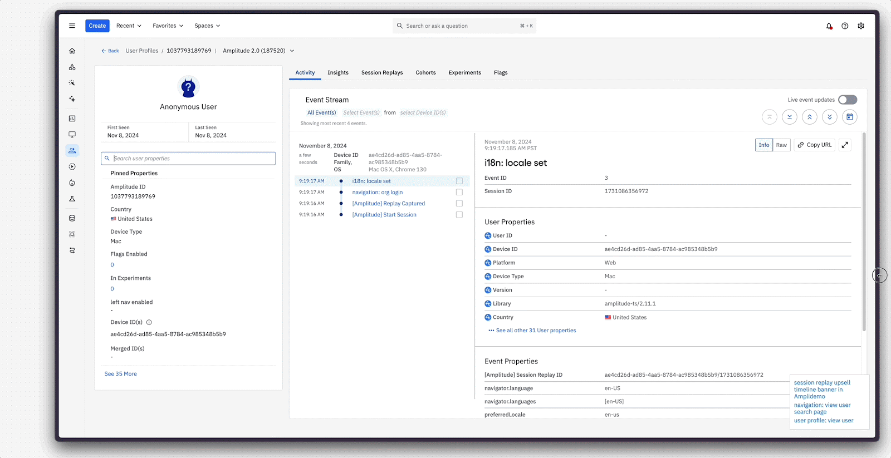Open the monitor icon in sidebar
This screenshot has height=458, width=891.
point(72,135)
